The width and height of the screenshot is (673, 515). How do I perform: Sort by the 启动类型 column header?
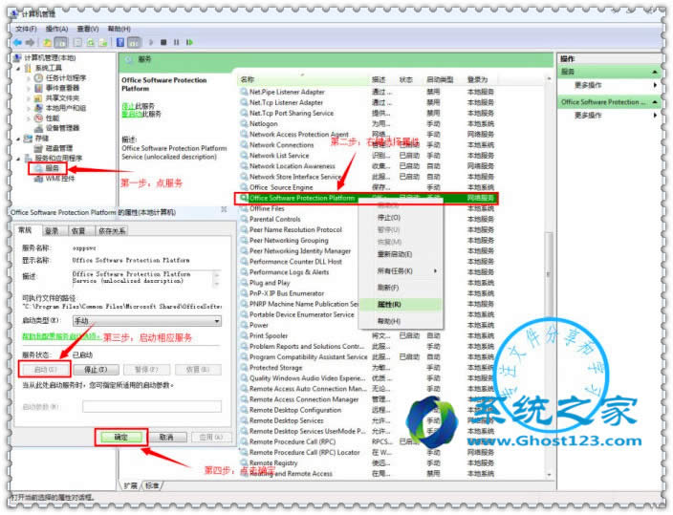[x=440, y=80]
